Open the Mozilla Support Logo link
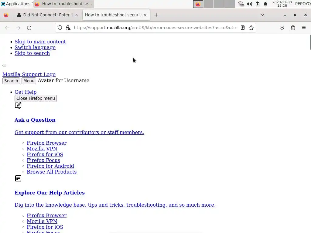The image size is (311, 233). [x=29, y=75]
